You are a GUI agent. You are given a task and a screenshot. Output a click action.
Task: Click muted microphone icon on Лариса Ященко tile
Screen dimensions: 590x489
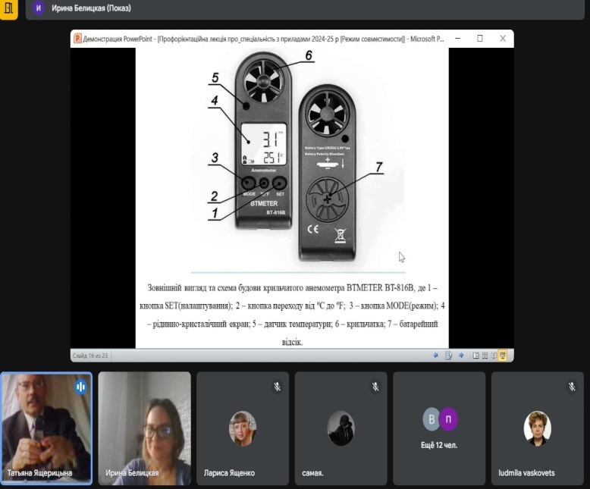pos(278,387)
